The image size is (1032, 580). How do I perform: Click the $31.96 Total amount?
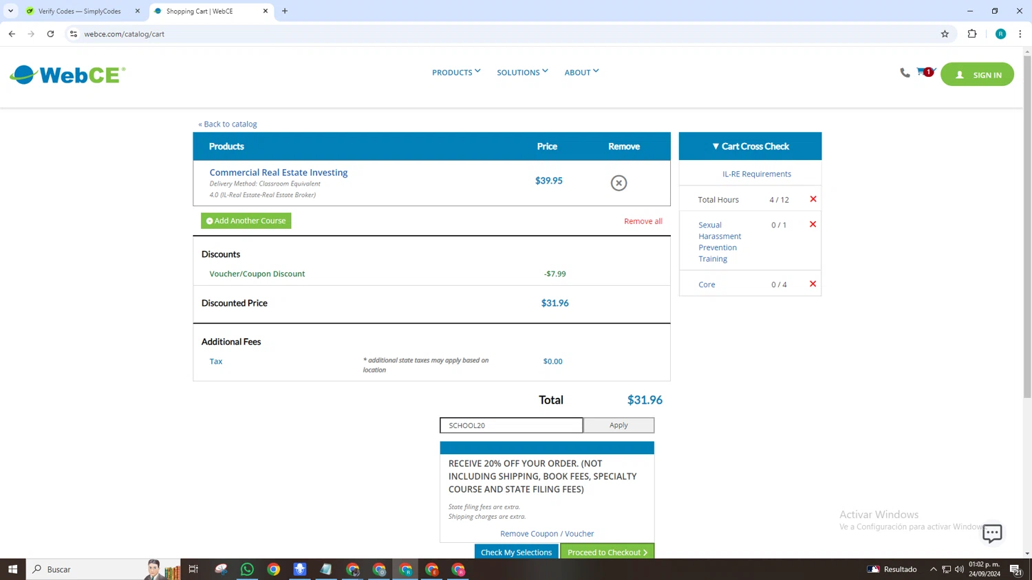645,400
